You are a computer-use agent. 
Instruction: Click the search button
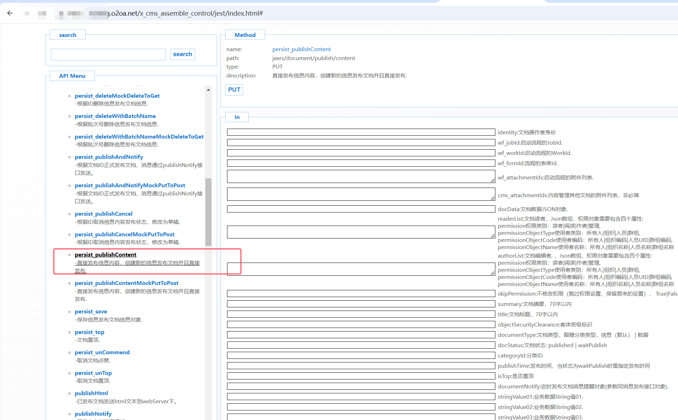[x=182, y=54]
